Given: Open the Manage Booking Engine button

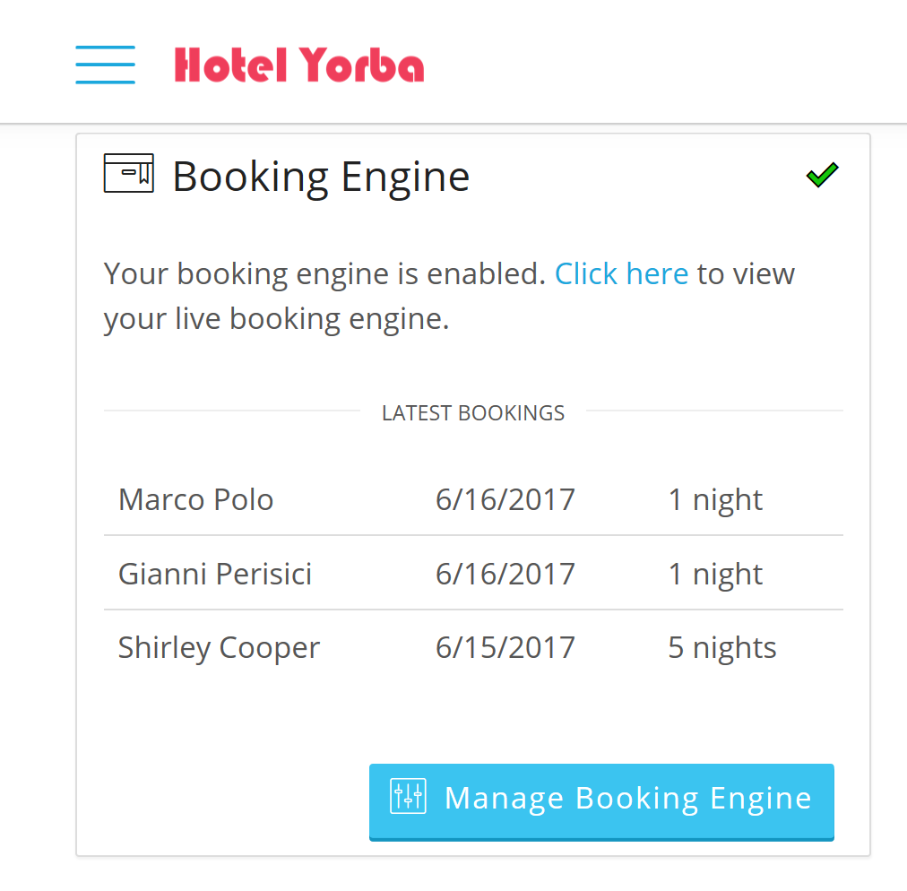Looking at the screenshot, I should pos(601,802).
